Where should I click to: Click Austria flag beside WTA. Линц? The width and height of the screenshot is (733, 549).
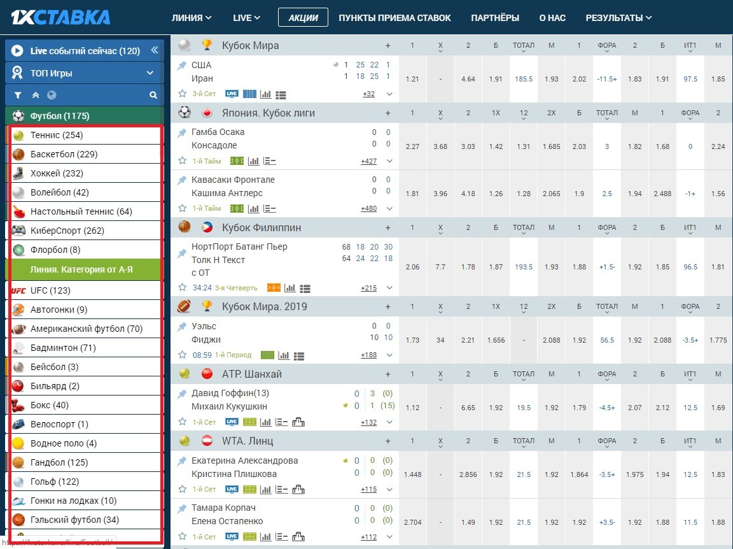pos(207,441)
